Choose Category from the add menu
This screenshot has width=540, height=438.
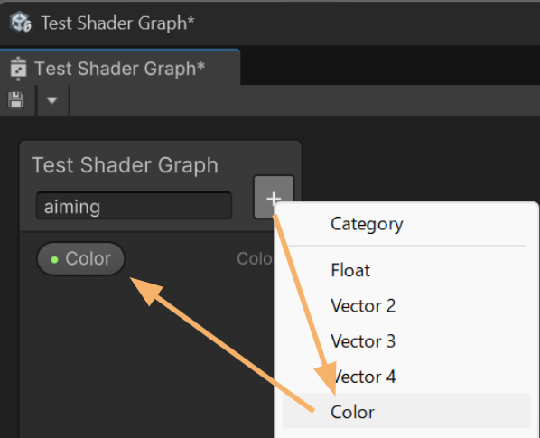(x=367, y=224)
